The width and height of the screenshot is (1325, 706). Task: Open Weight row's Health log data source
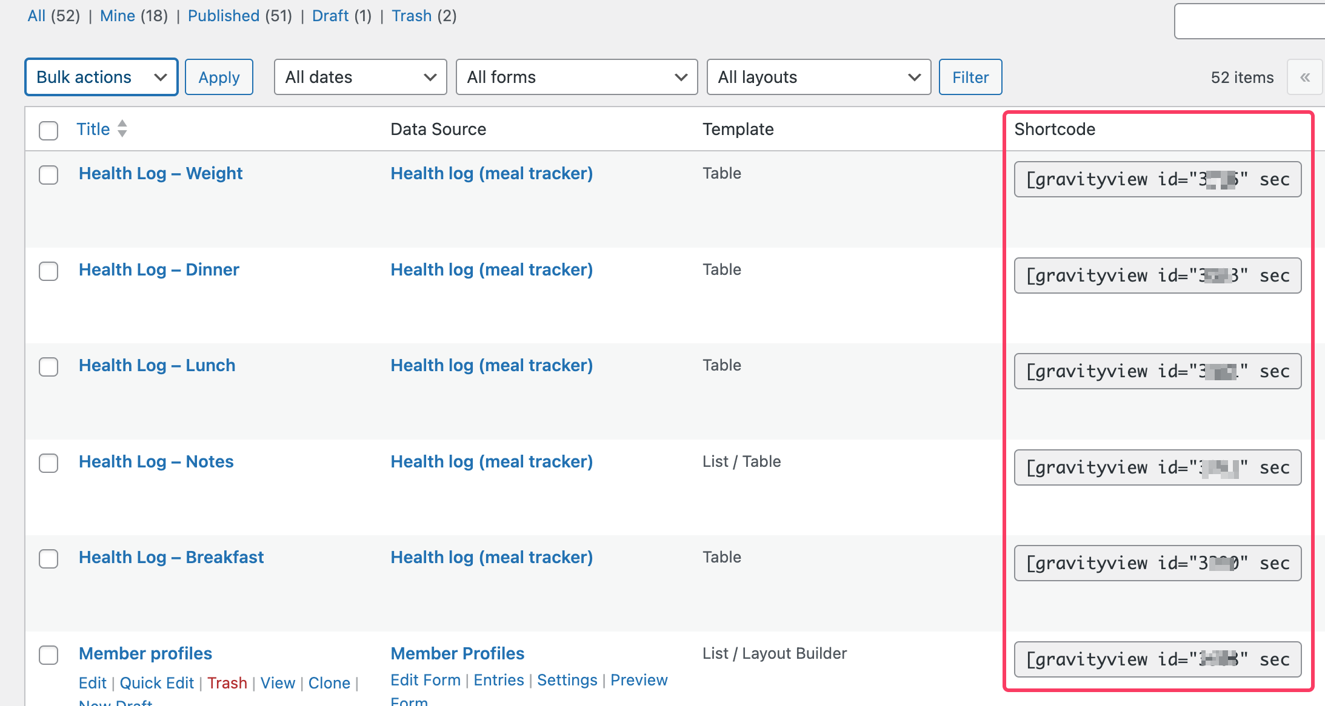point(492,173)
